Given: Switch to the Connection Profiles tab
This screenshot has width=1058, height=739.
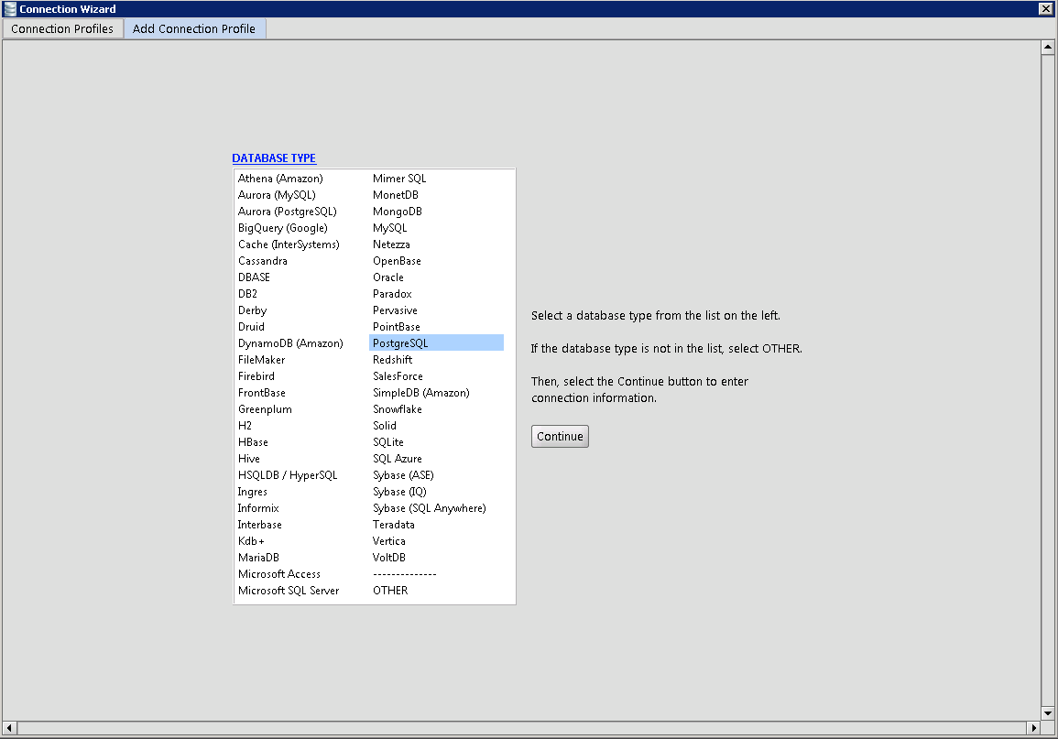Looking at the screenshot, I should [x=62, y=29].
